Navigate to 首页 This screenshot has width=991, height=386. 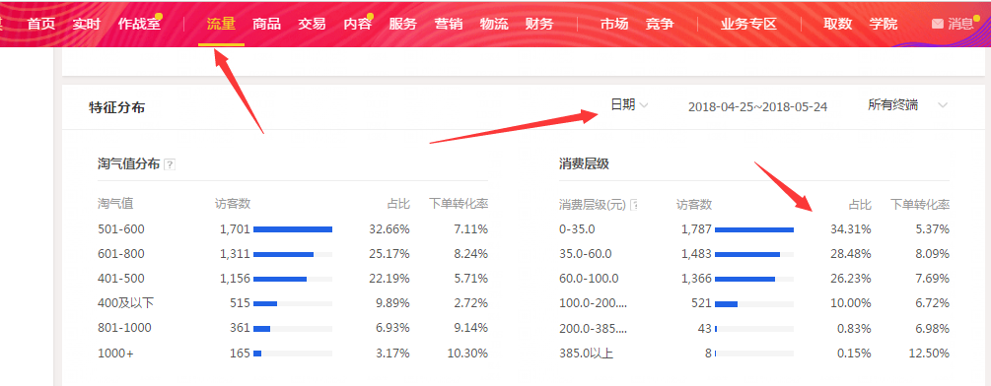[41, 24]
